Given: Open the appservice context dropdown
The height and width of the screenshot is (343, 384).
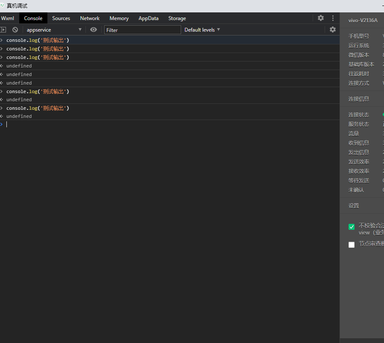Looking at the screenshot, I should [54, 29].
